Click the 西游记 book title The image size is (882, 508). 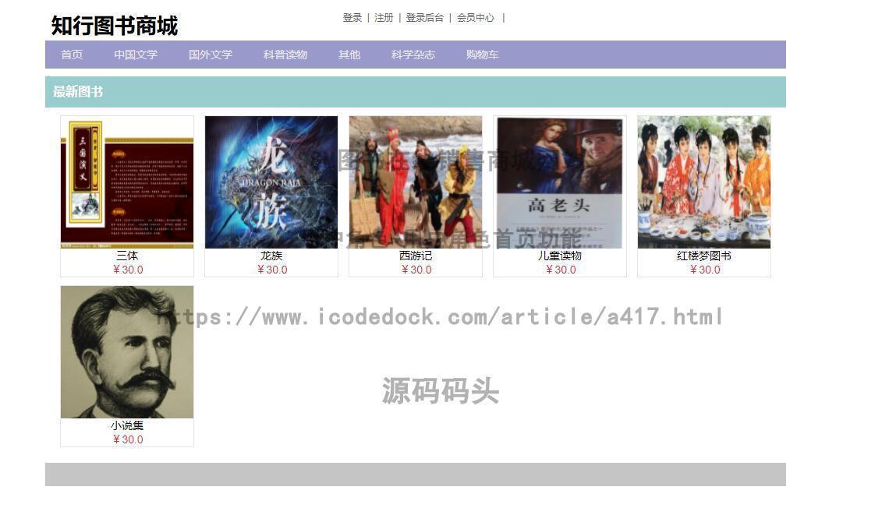[x=416, y=256]
